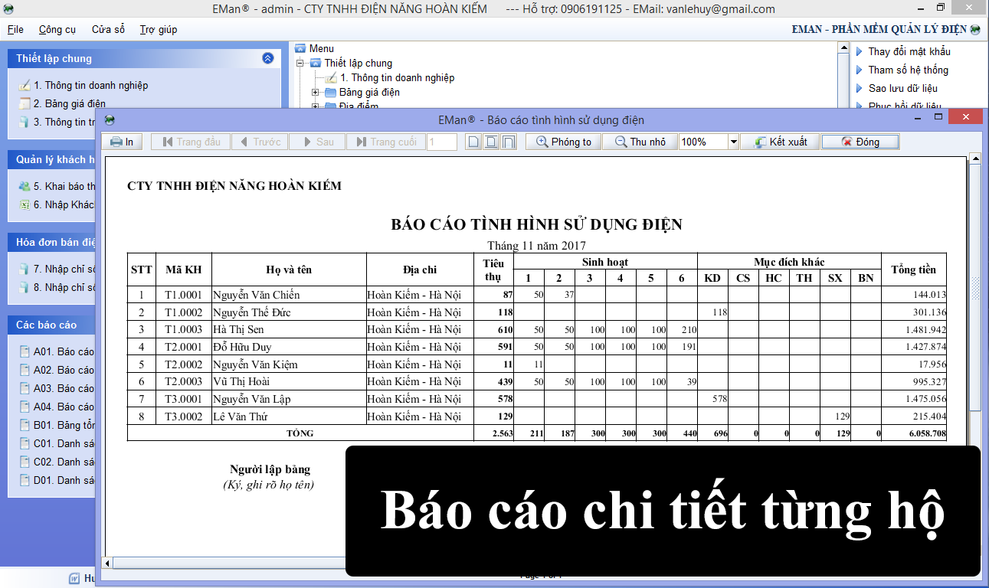The image size is (989, 588).
Task: Click the people icon of 5. Khai báo
Action: tap(25, 186)
